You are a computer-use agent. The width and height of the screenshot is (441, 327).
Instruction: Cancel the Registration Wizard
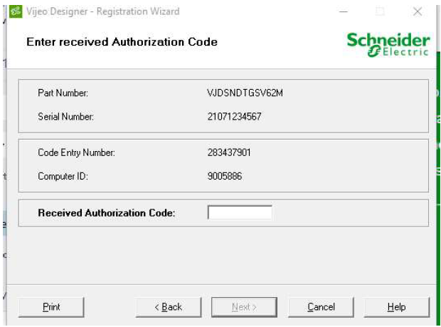click(x=322, y=307)
